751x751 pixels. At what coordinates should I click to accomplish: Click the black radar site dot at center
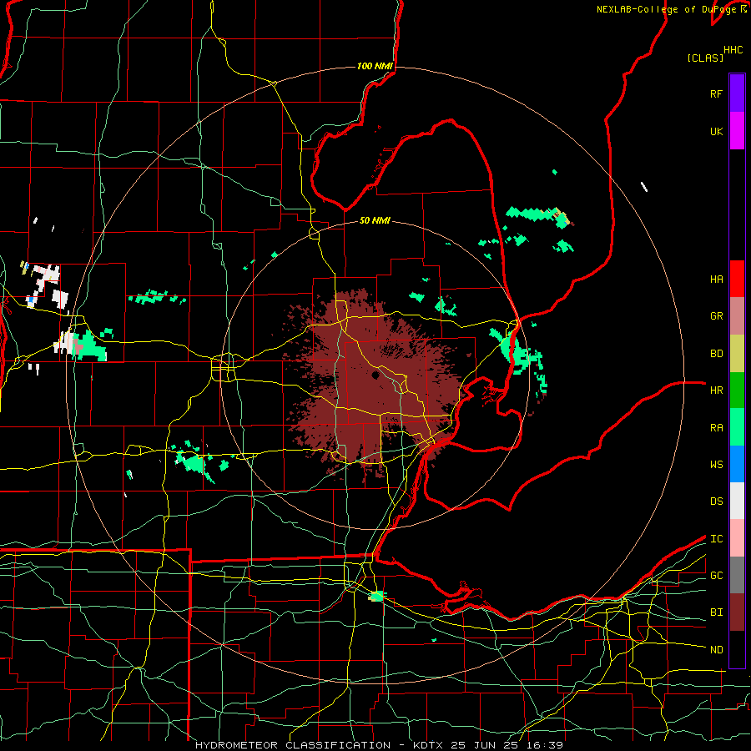tap(375, 375)
